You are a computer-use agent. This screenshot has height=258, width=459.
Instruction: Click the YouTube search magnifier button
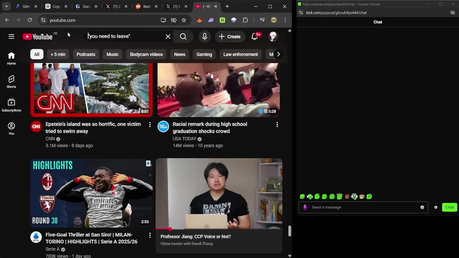tap(183, 37)
